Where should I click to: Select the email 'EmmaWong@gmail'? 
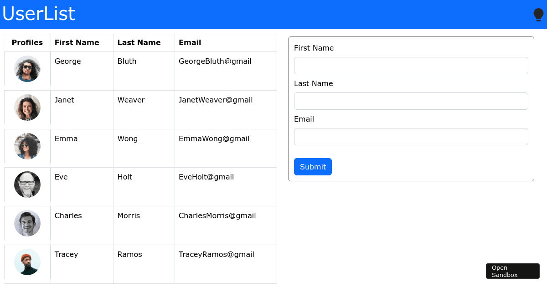tap(214, 139)
